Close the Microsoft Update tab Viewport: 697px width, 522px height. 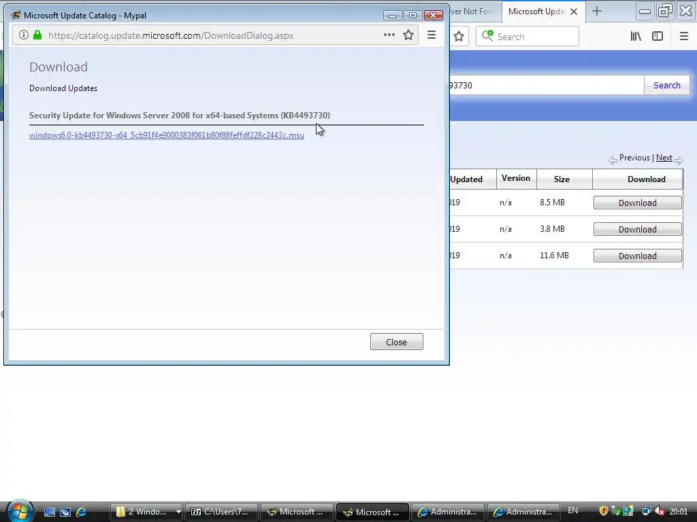click(574, 12)
